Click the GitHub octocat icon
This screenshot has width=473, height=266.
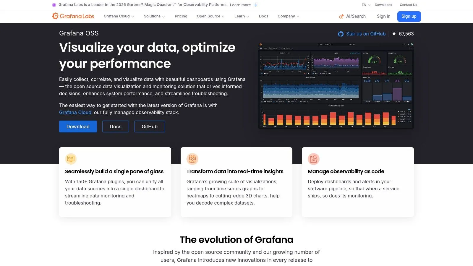[341, 34]
